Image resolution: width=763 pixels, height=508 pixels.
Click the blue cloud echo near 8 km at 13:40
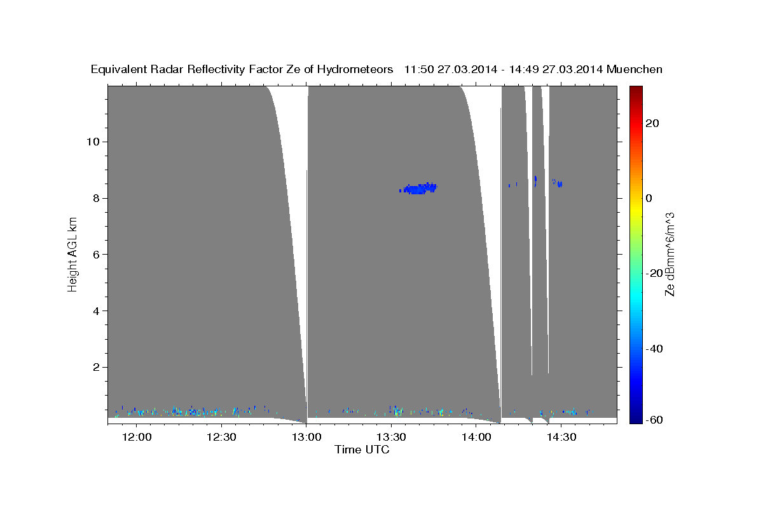(x=418, y=188)
